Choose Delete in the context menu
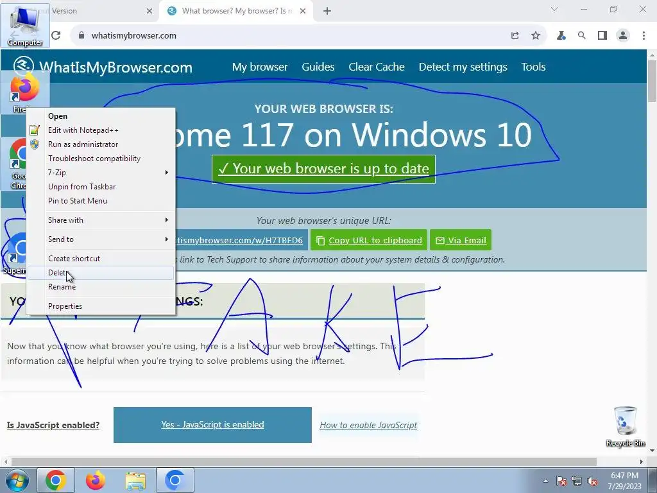 pos(101,273)
